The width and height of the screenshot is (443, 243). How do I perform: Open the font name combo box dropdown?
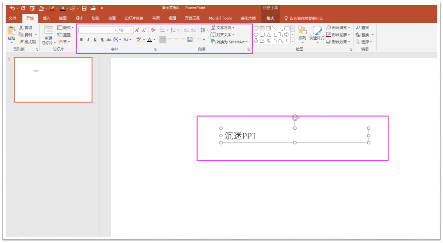115,30
